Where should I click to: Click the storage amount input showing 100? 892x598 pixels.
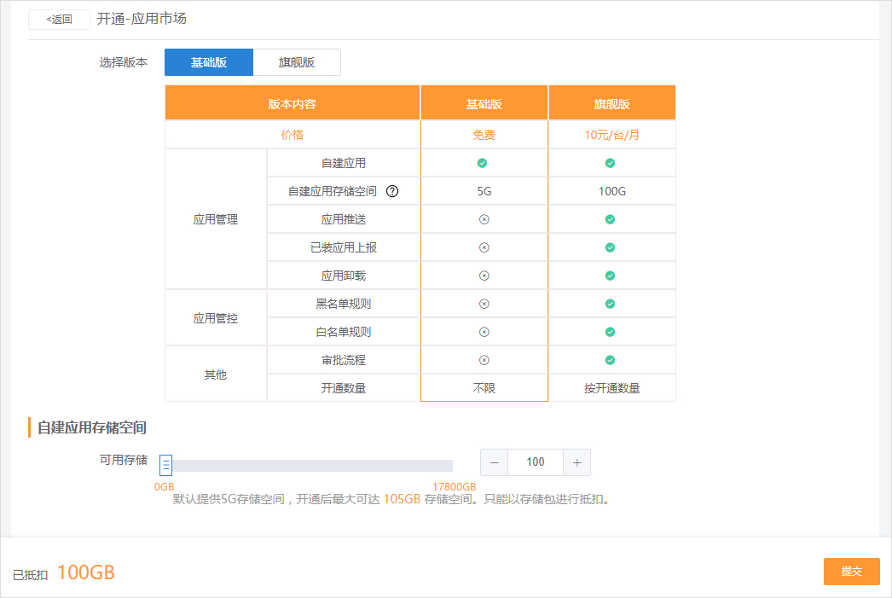pyautogui.click(x=536, y=462)
